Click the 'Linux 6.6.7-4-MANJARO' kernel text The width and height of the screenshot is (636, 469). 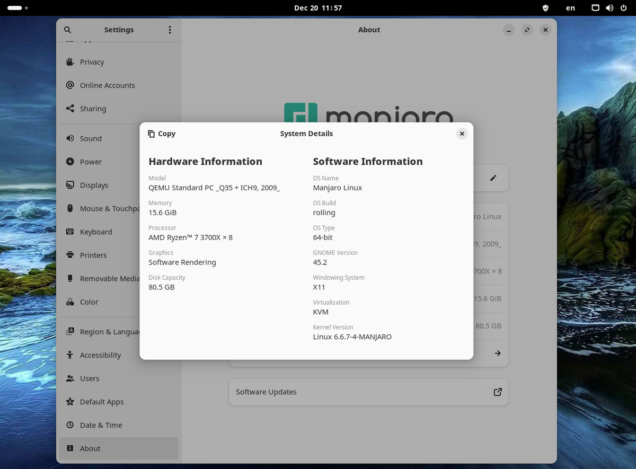pos(352,337)
